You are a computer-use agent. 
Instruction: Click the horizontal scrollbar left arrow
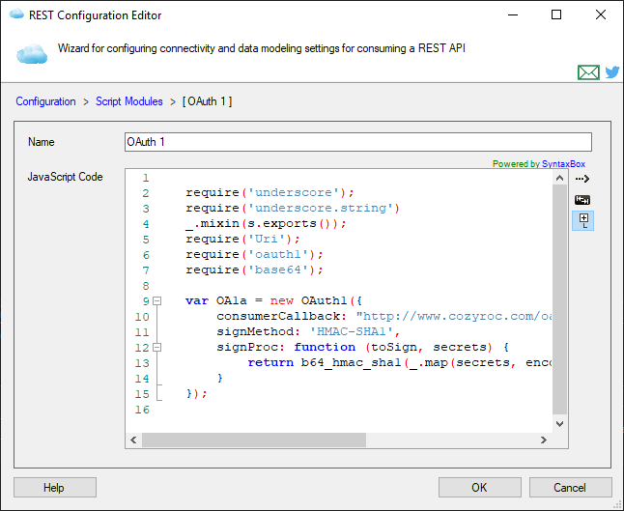click(133, 440)
